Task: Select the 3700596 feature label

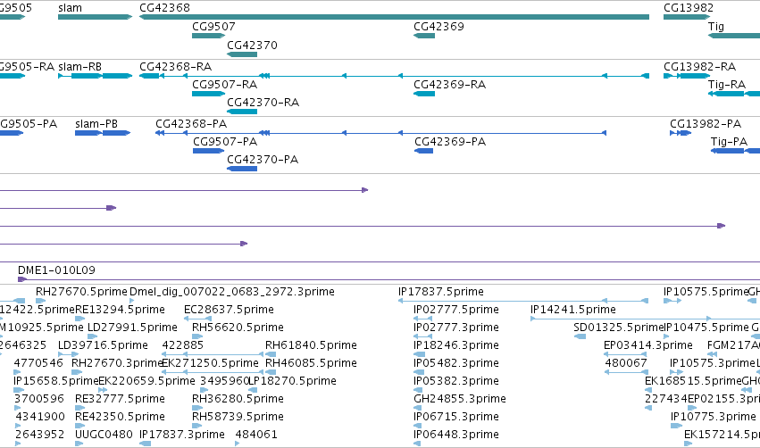Action: tap(39, 399)
